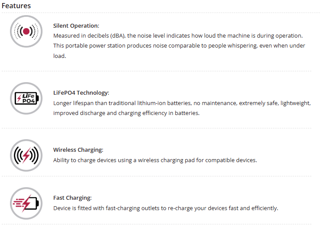This screenshot has width=320, height=230.
Task: Select the Wireless Charging signal icon
Action: [x=26, y=155]
